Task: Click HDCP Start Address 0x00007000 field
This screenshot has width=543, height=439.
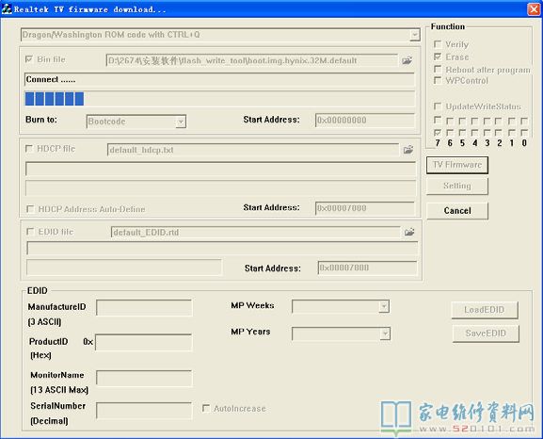Action: [x=364, y=208]
